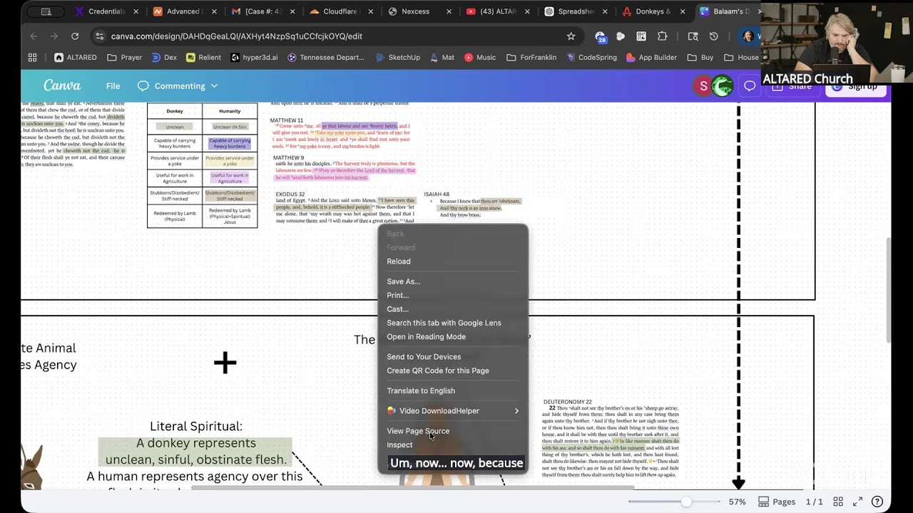Go back with the browser back arrow
The height and width of the screenshot is (513, 913).
[34, 36]
